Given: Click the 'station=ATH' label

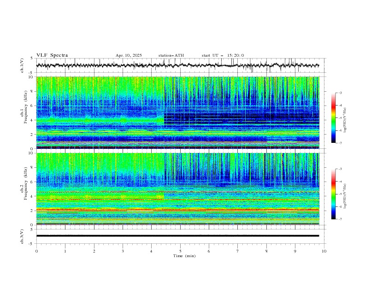Looking at the screenshot, I should click(x=171, y=55).
